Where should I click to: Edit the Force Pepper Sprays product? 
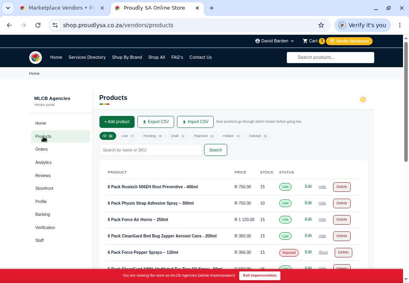point(308,252)
